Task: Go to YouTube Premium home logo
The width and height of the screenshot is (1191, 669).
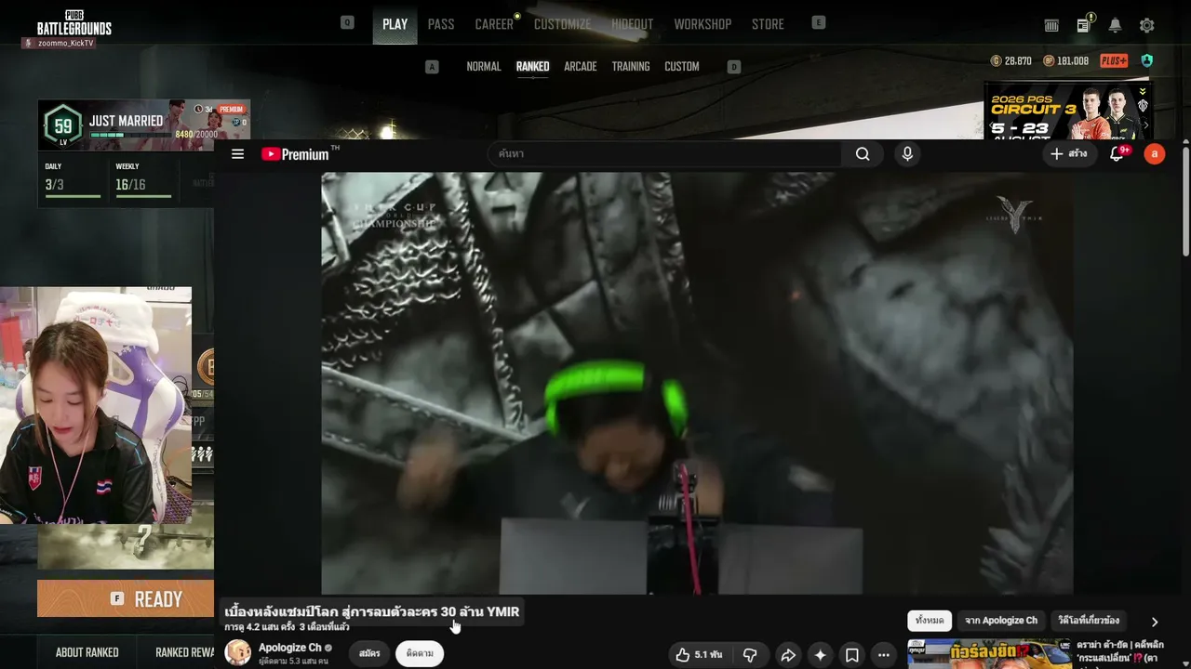Action: click(x=296, y=154)
